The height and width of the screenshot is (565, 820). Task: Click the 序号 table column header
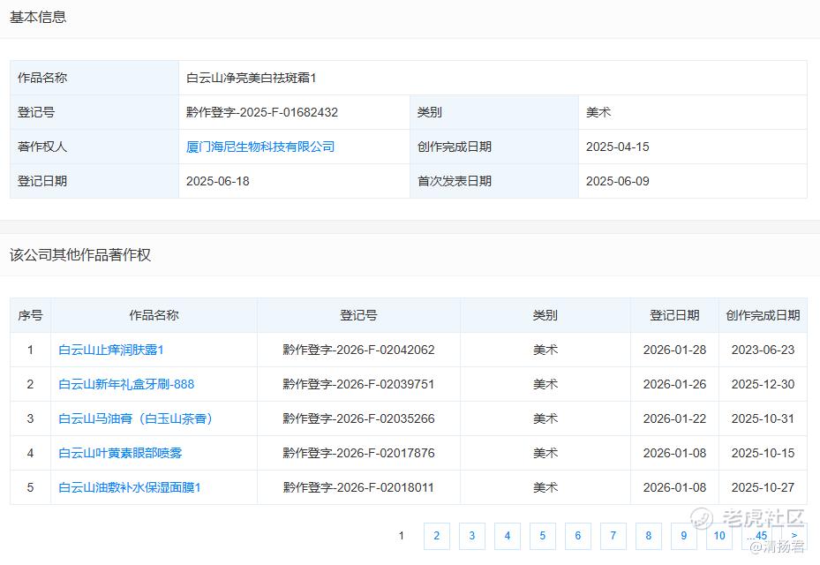coord(30,315)
